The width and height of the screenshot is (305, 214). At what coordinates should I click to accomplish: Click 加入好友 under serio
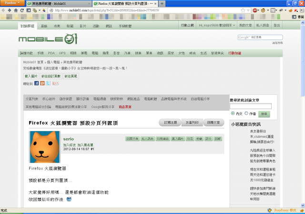pyautogui.click(x=70, y=145)
